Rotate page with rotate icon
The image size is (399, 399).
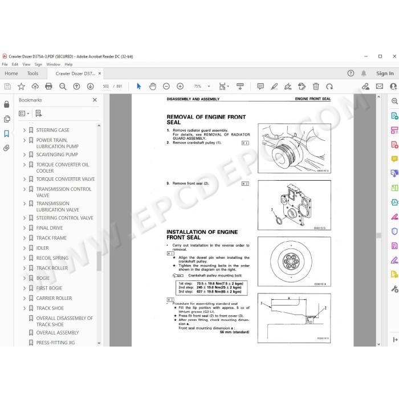pos(329,87)
